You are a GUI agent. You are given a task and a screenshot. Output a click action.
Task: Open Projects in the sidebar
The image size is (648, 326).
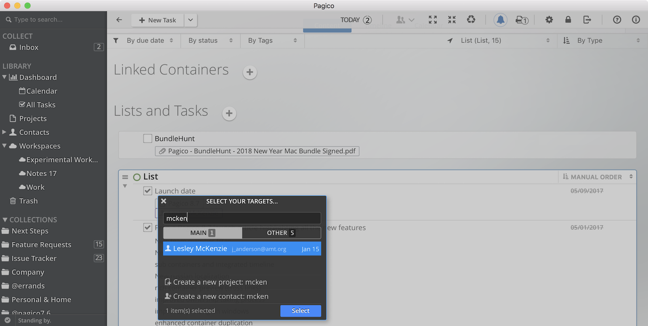(29, 118)
